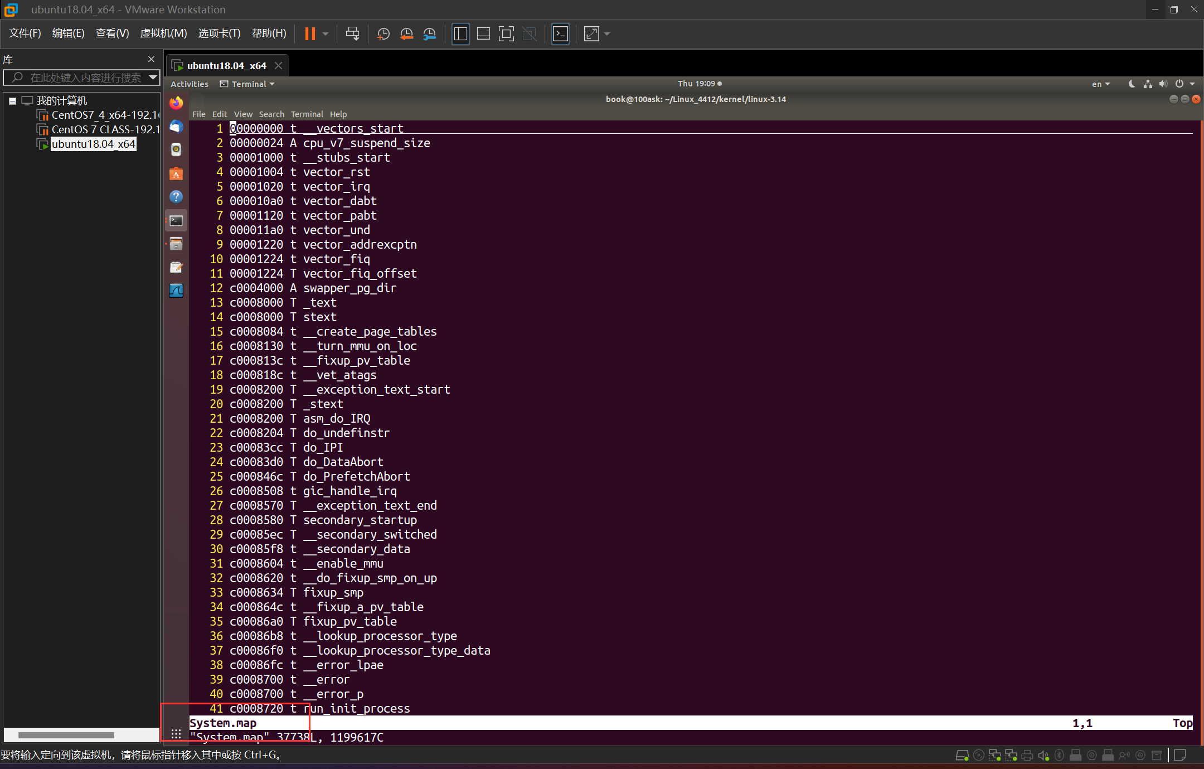Click the library horizontal scrollbar
Screen dimensions: 1204x769
(x=66, y=735)
